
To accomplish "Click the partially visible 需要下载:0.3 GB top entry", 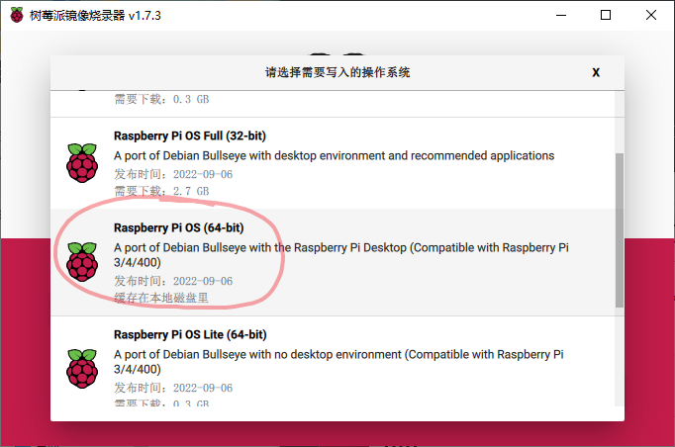I will click(161, 99).
